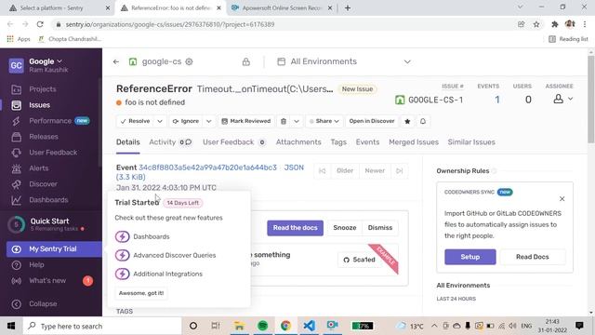Viewport: 595px width, 335px height.
Task: Expand the Resolve options arrow
Action: click(160, 121)
